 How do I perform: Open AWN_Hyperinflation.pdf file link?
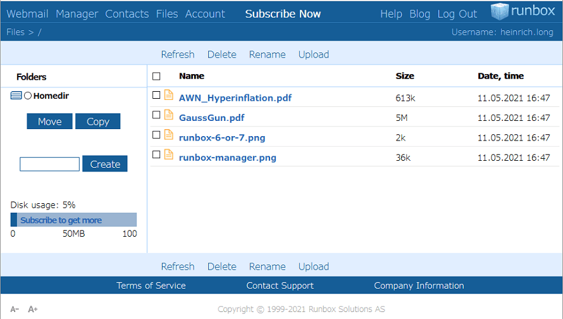coord(235,98)
